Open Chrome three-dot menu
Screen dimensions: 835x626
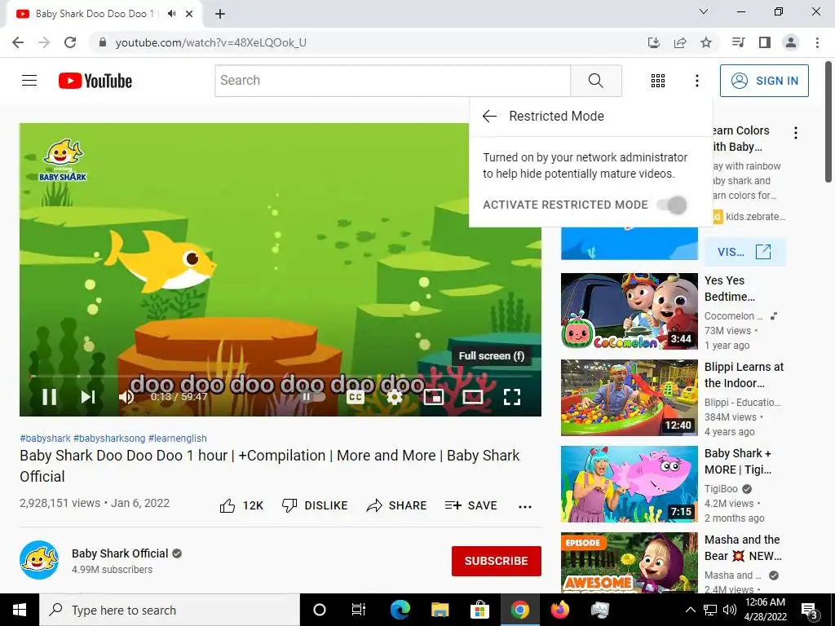[x=817, y=42]
